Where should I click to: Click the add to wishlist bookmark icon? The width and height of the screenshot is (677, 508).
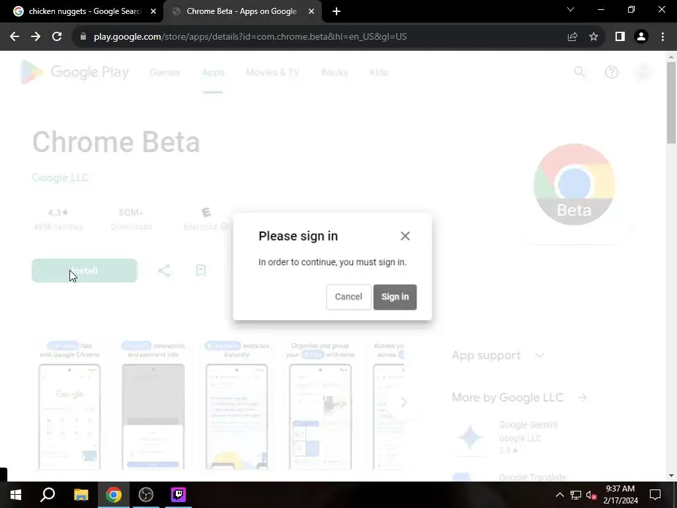point(201,271)
